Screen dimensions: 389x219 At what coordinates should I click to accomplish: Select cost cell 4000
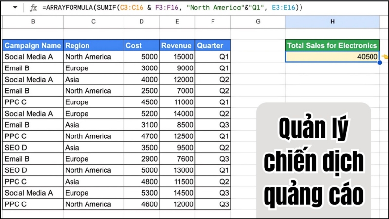coord(141,80)
